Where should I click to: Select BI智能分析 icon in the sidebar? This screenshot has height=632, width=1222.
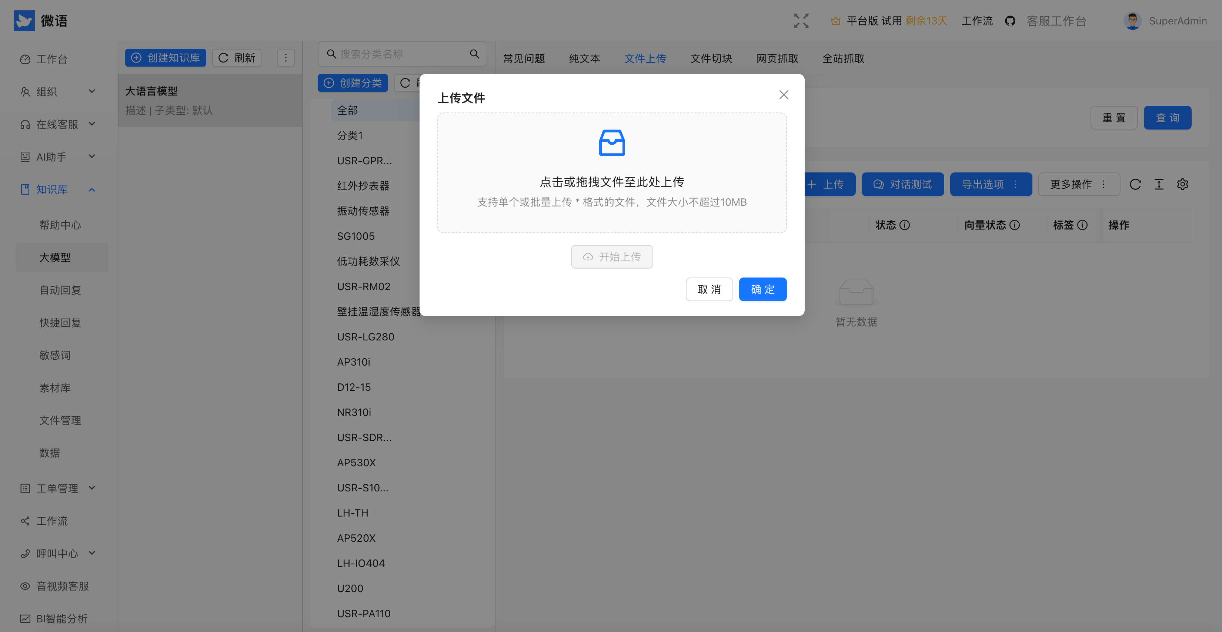click(x=25, y=619)
